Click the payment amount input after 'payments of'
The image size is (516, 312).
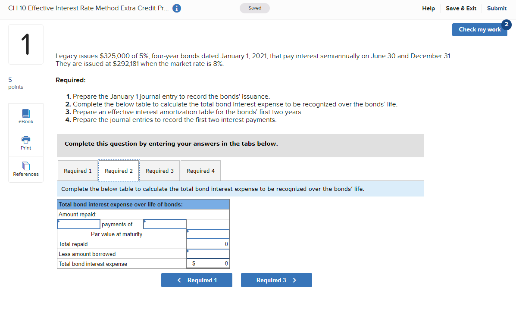(165, 224)
